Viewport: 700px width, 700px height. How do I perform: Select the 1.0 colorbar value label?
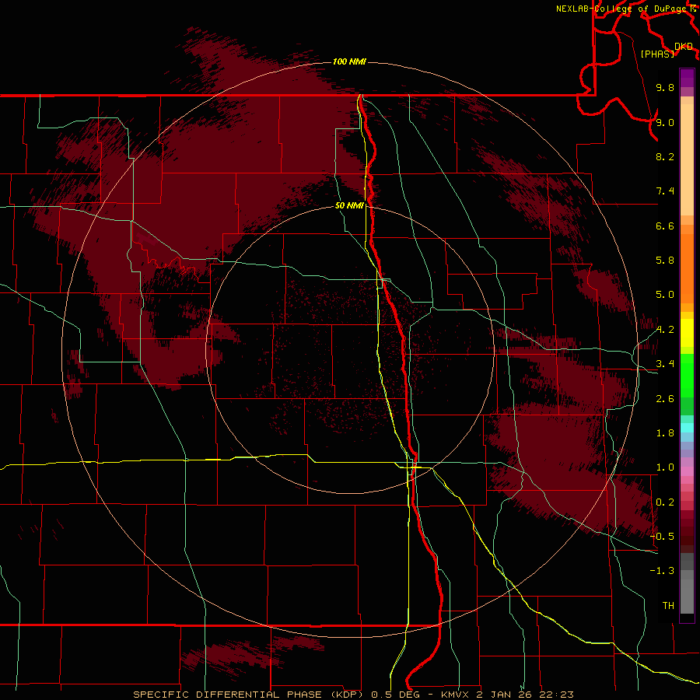(665, 467)
